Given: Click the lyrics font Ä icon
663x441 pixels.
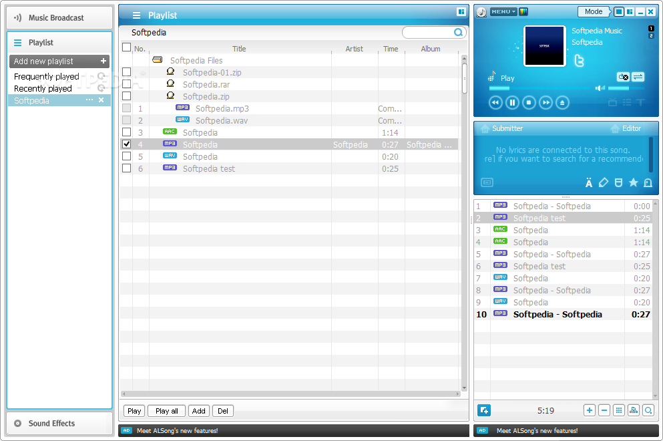Looking at the screenshot, I should [x=589, y=182].
